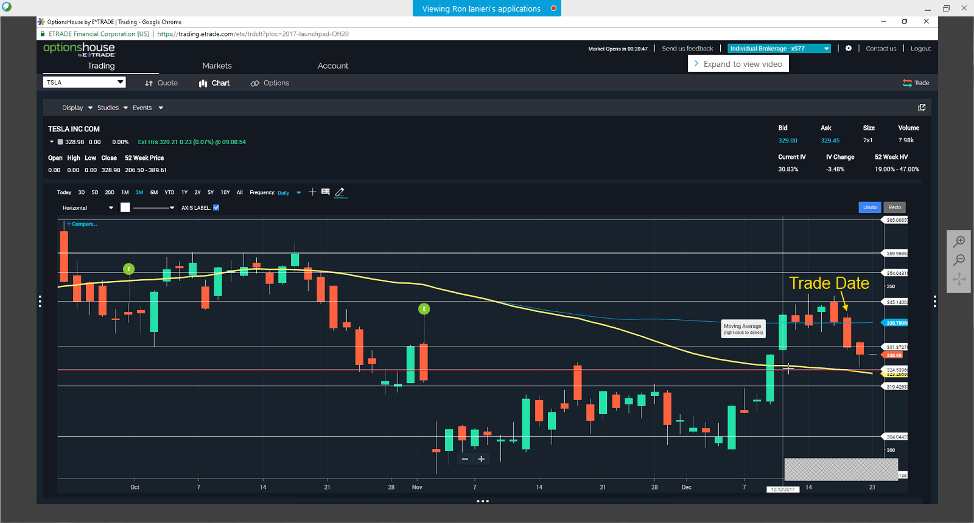
Task: Select the 1Y time range
Action: point(184,192)
